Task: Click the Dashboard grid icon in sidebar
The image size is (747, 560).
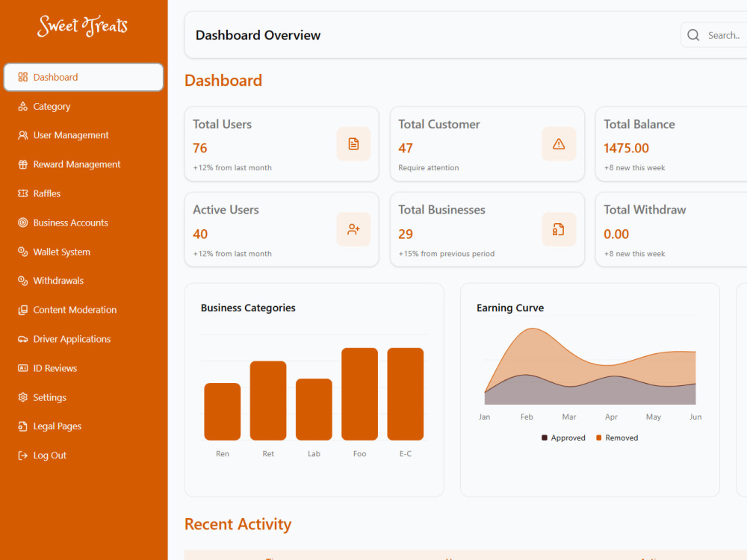Action: point(23,77)
